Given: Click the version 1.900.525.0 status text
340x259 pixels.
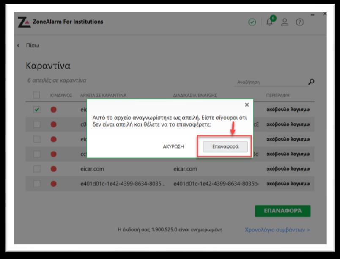Looking at the screenshot, I should pos(170,229).
